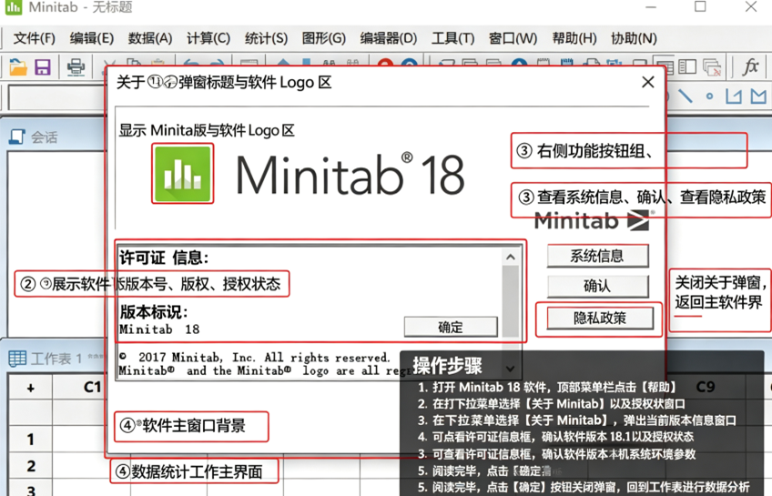Screen dimensions: 772x496
Task: Click the 工作表 1 window title
Action: tap(56, 359)
